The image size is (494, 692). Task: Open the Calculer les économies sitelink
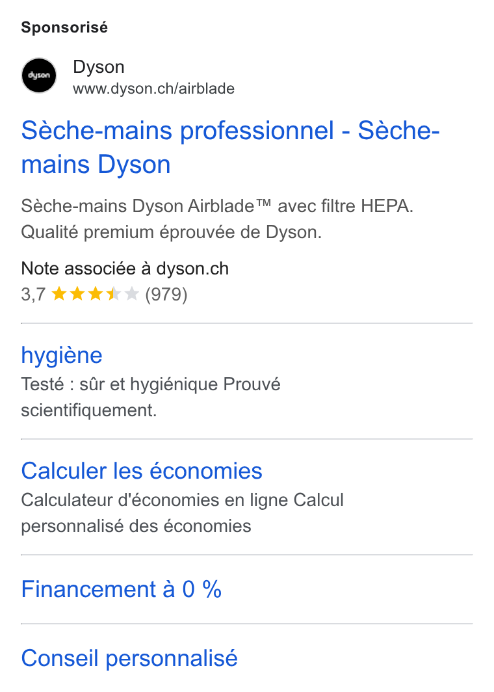(x=142, y=471)
